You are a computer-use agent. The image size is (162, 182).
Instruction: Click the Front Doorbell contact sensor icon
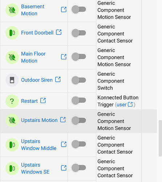point(12,33)
